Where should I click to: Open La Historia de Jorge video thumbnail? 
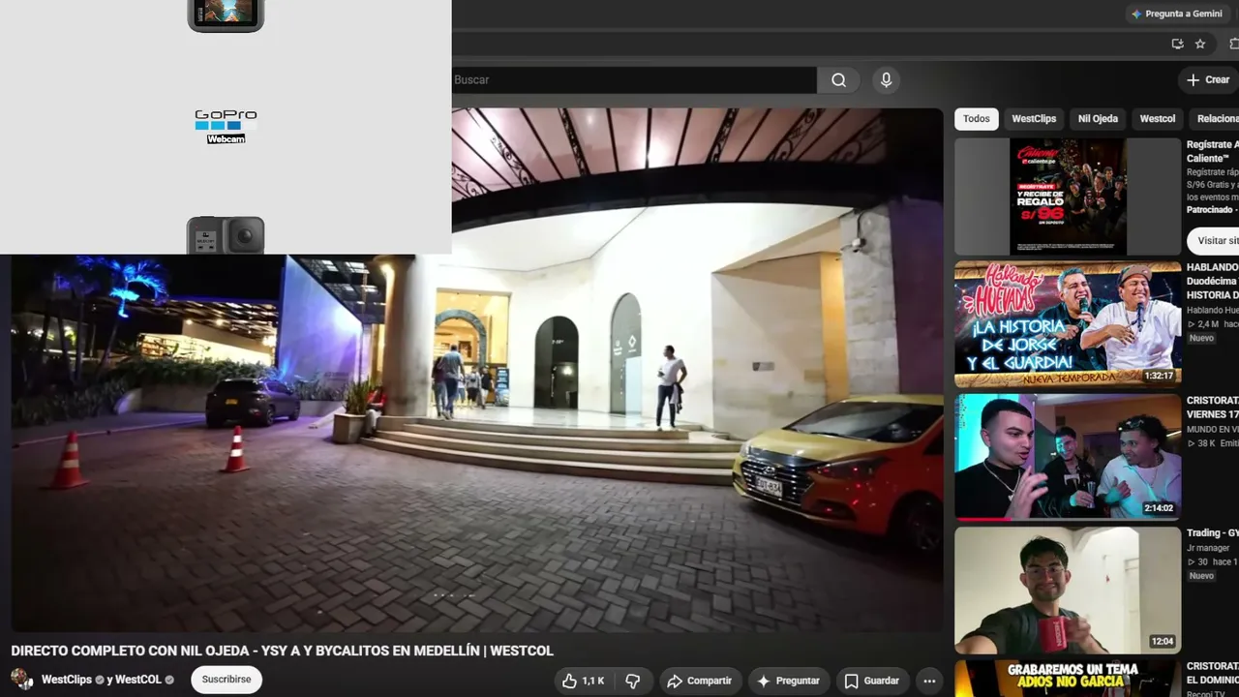coord(1068,324)
